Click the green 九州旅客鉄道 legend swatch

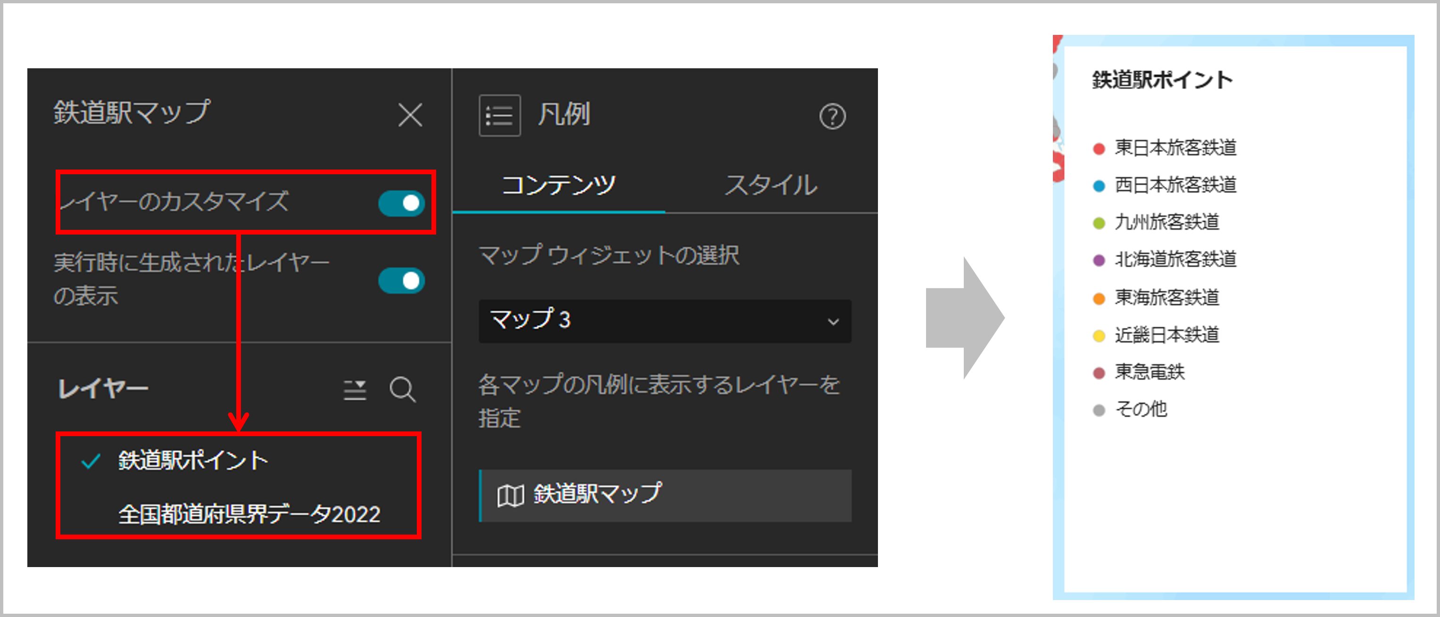[1099, 223]
